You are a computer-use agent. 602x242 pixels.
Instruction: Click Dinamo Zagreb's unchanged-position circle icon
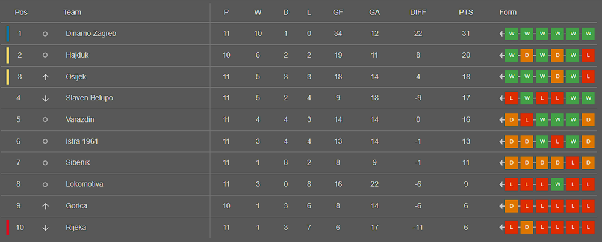click(45, 34)
